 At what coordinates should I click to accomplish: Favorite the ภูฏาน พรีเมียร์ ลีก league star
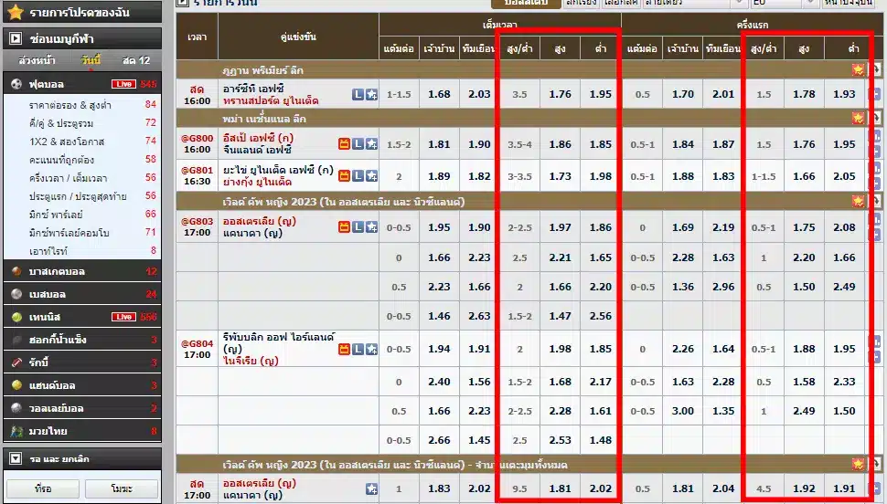click(x=858, y=69)
